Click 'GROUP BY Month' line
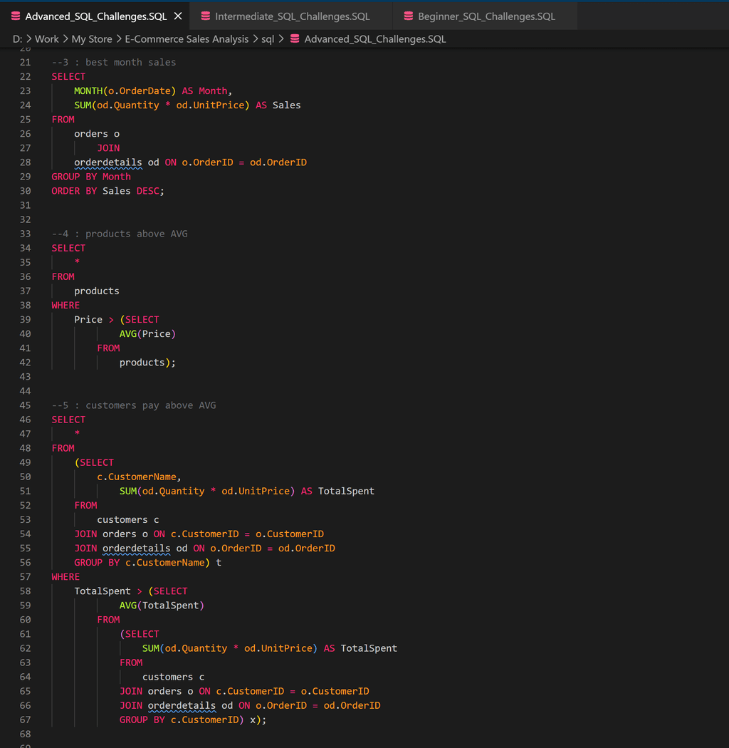 (x=91, y=177)
